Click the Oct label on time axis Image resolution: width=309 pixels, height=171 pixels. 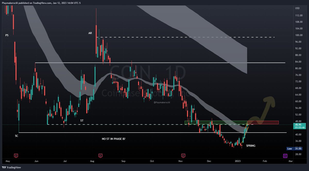152,161
